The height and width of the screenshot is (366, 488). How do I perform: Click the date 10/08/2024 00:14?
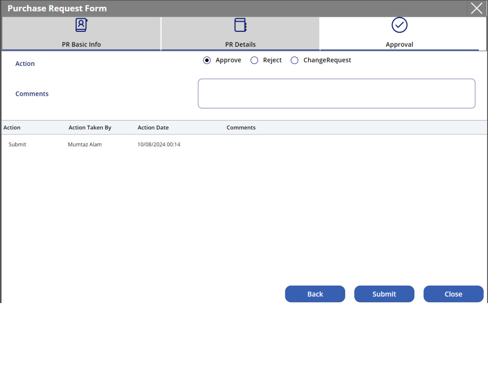159,144
